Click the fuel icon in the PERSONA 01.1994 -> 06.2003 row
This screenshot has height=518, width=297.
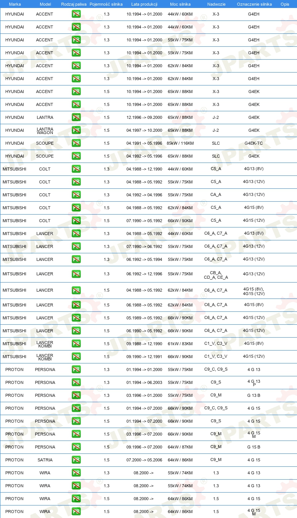(x=76, y=382)
